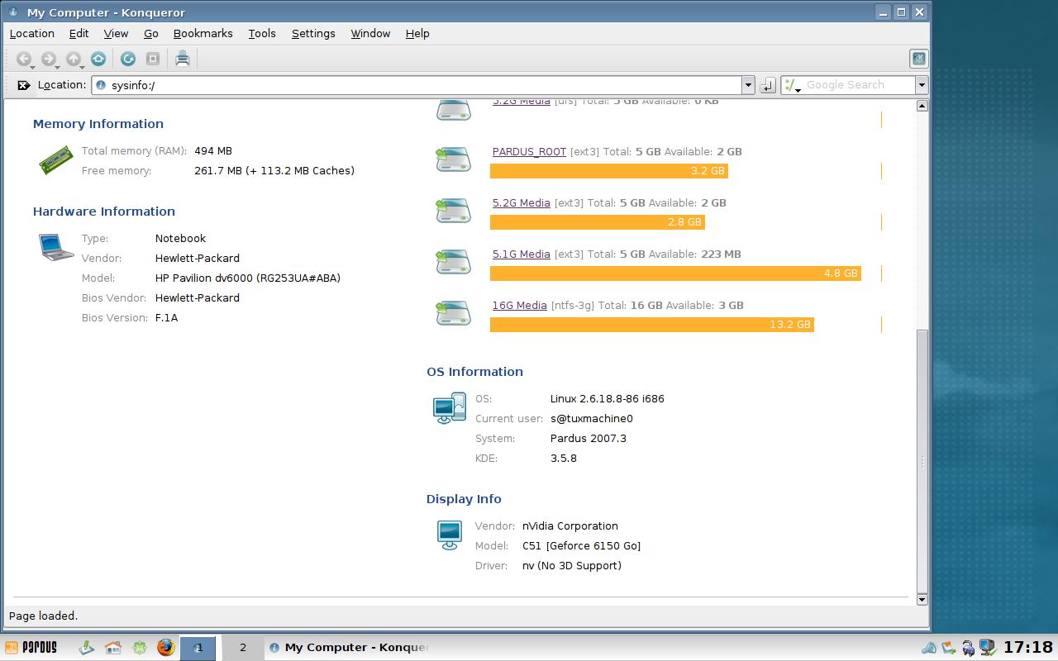
Task: Click the 'Linux 2.6.18.8-86 i686' value
Action: 608,399
